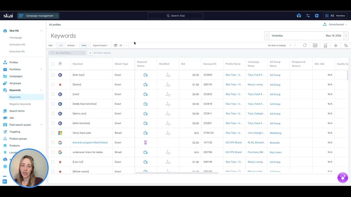Click the Search Skai field
The image size is (351, 197).
pos(175,16)
